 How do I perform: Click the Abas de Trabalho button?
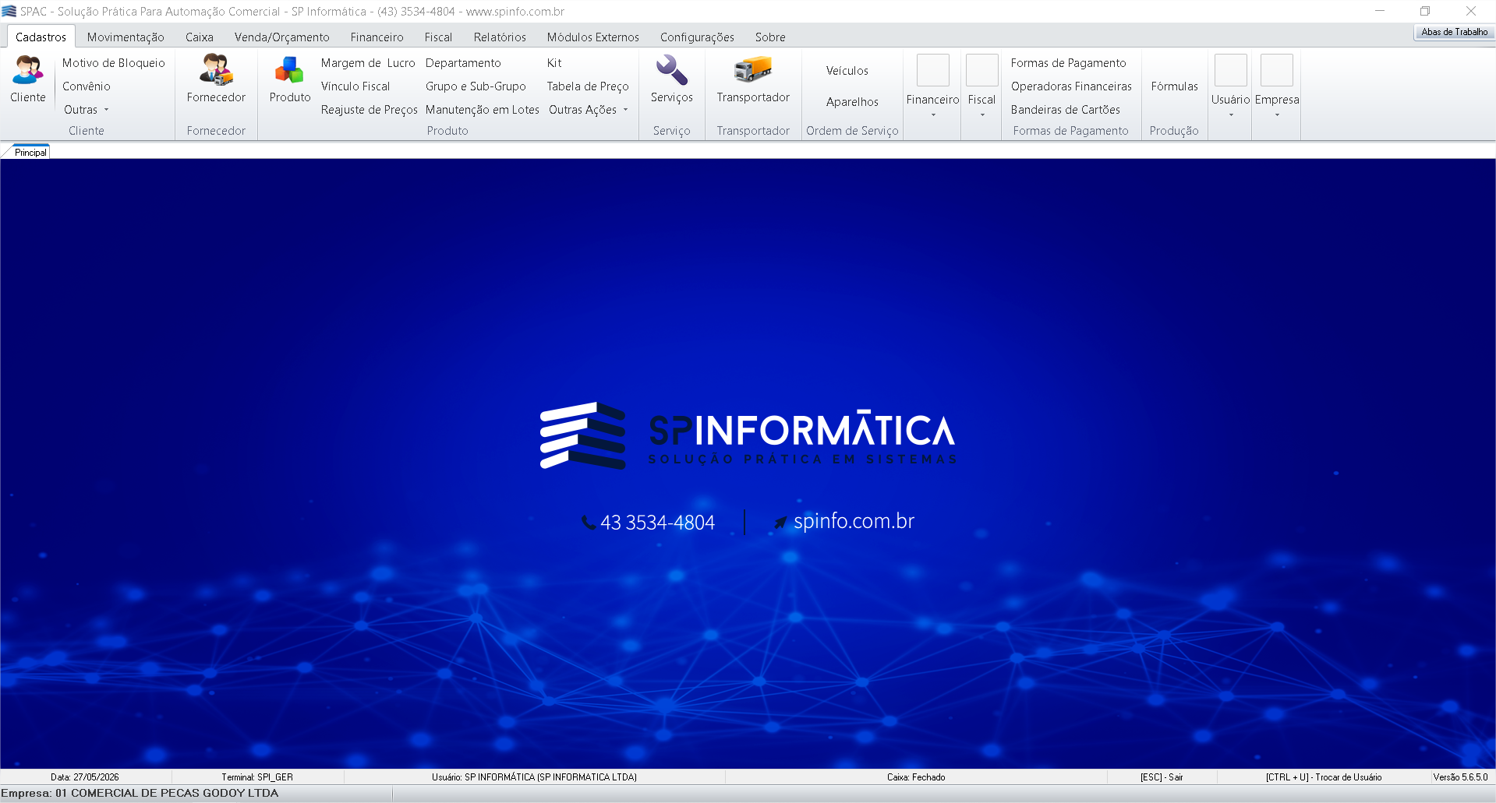coord(1454,32)
